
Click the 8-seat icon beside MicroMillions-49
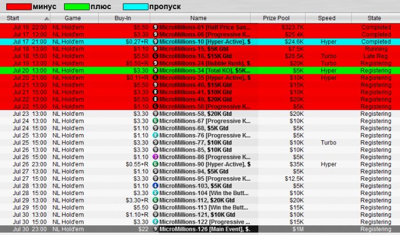pos(155,99)
